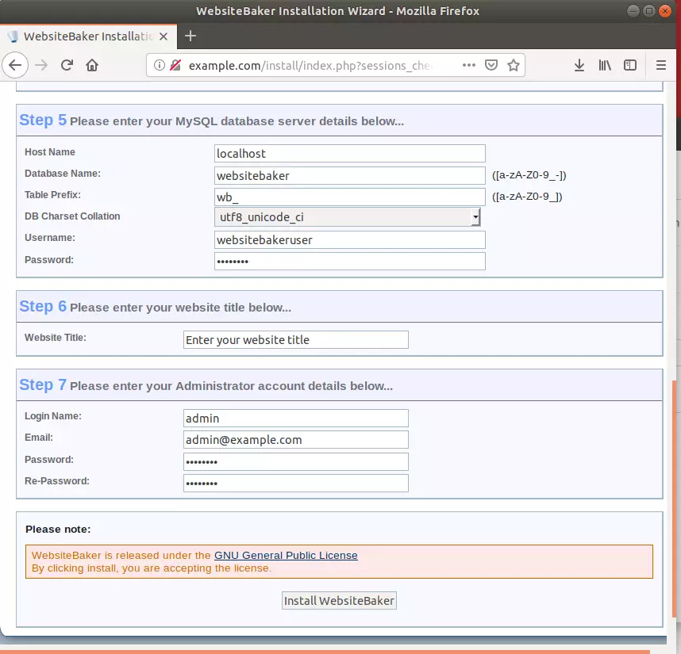681x654 pixels.
Task: Go back to the previous page
Action: click(x=15, y=65)
